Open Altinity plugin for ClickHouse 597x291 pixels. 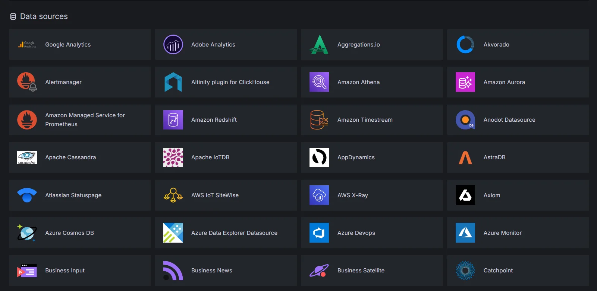point(230,82)
